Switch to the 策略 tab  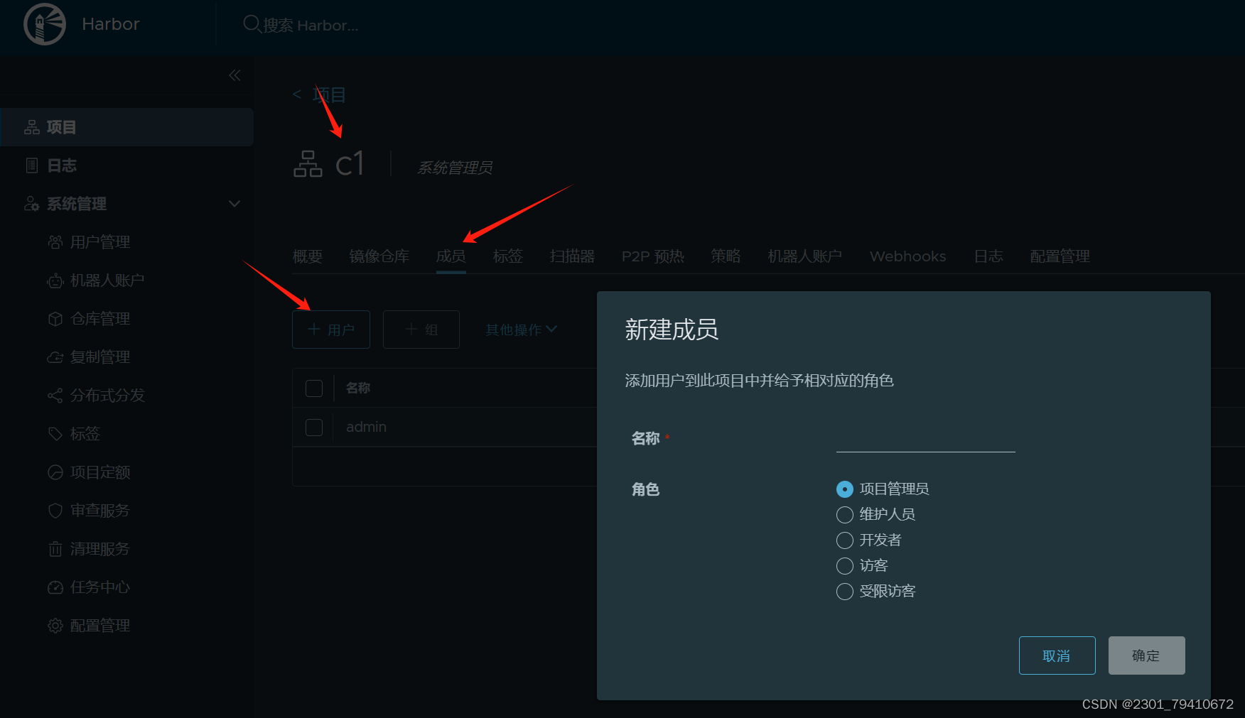coord(726,256)
